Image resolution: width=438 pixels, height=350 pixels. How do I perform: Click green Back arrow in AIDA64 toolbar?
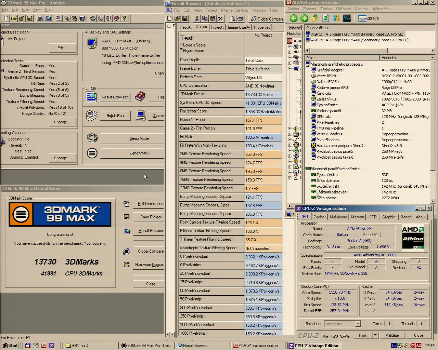pyautogui.click(x=294, y=18)
